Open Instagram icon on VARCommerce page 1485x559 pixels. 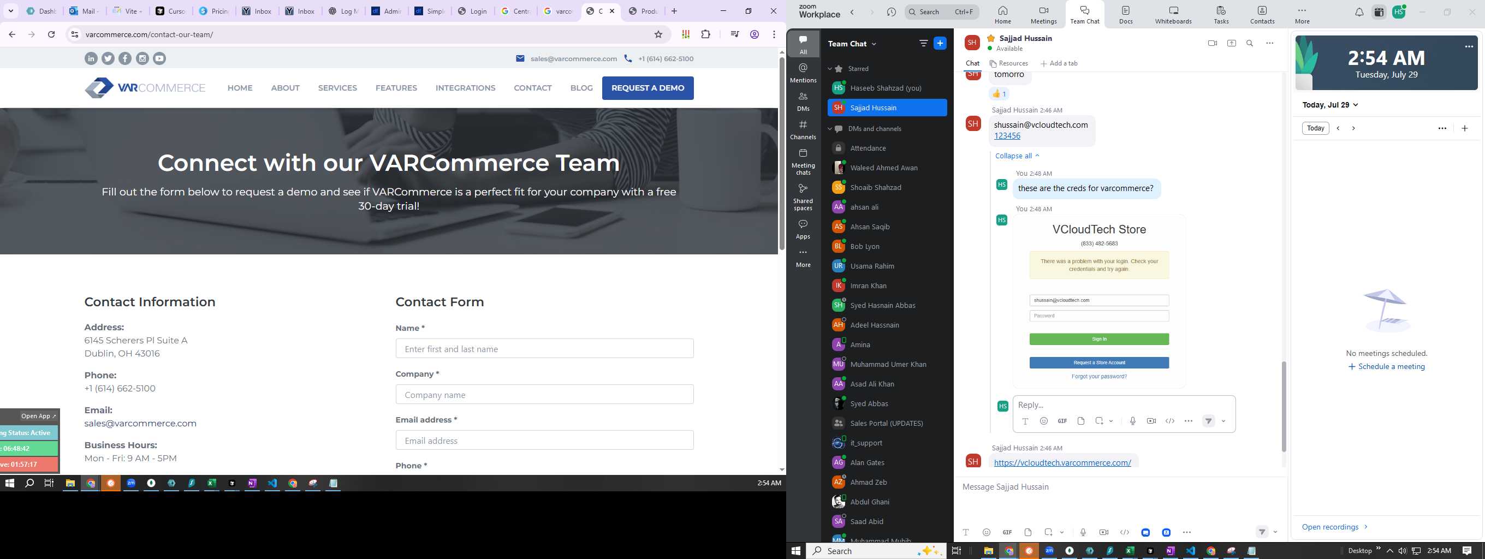click(x=142, y=58)
